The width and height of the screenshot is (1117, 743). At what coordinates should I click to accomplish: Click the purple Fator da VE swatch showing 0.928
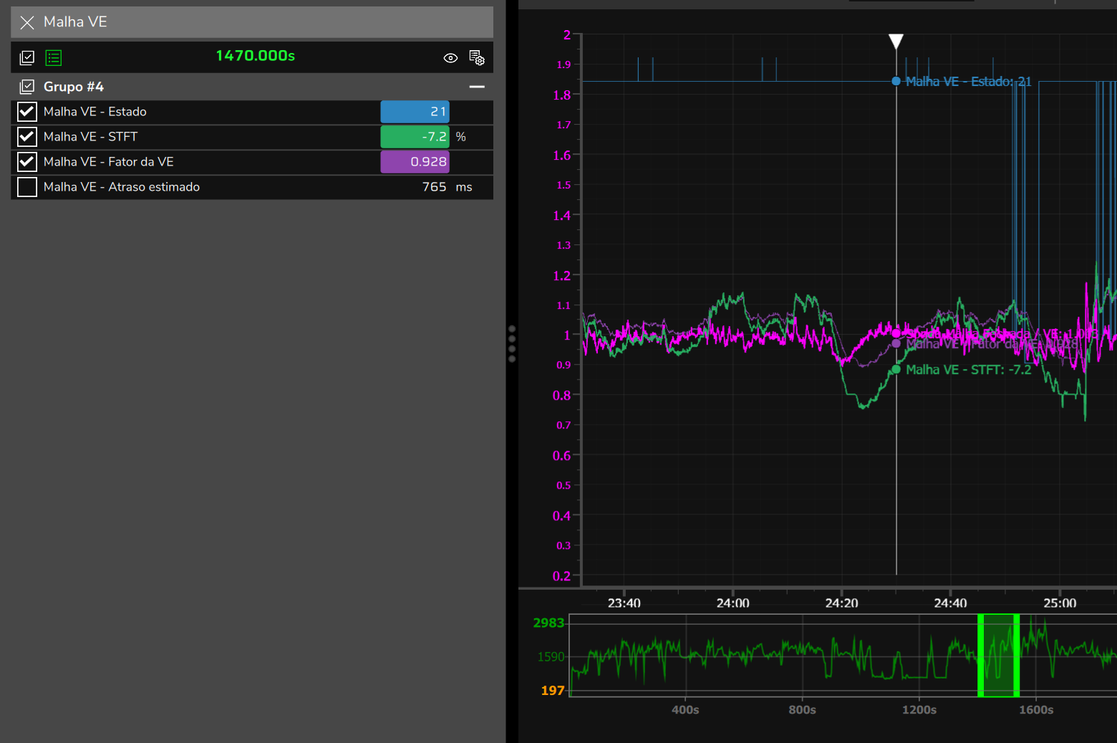click(415, 162)
